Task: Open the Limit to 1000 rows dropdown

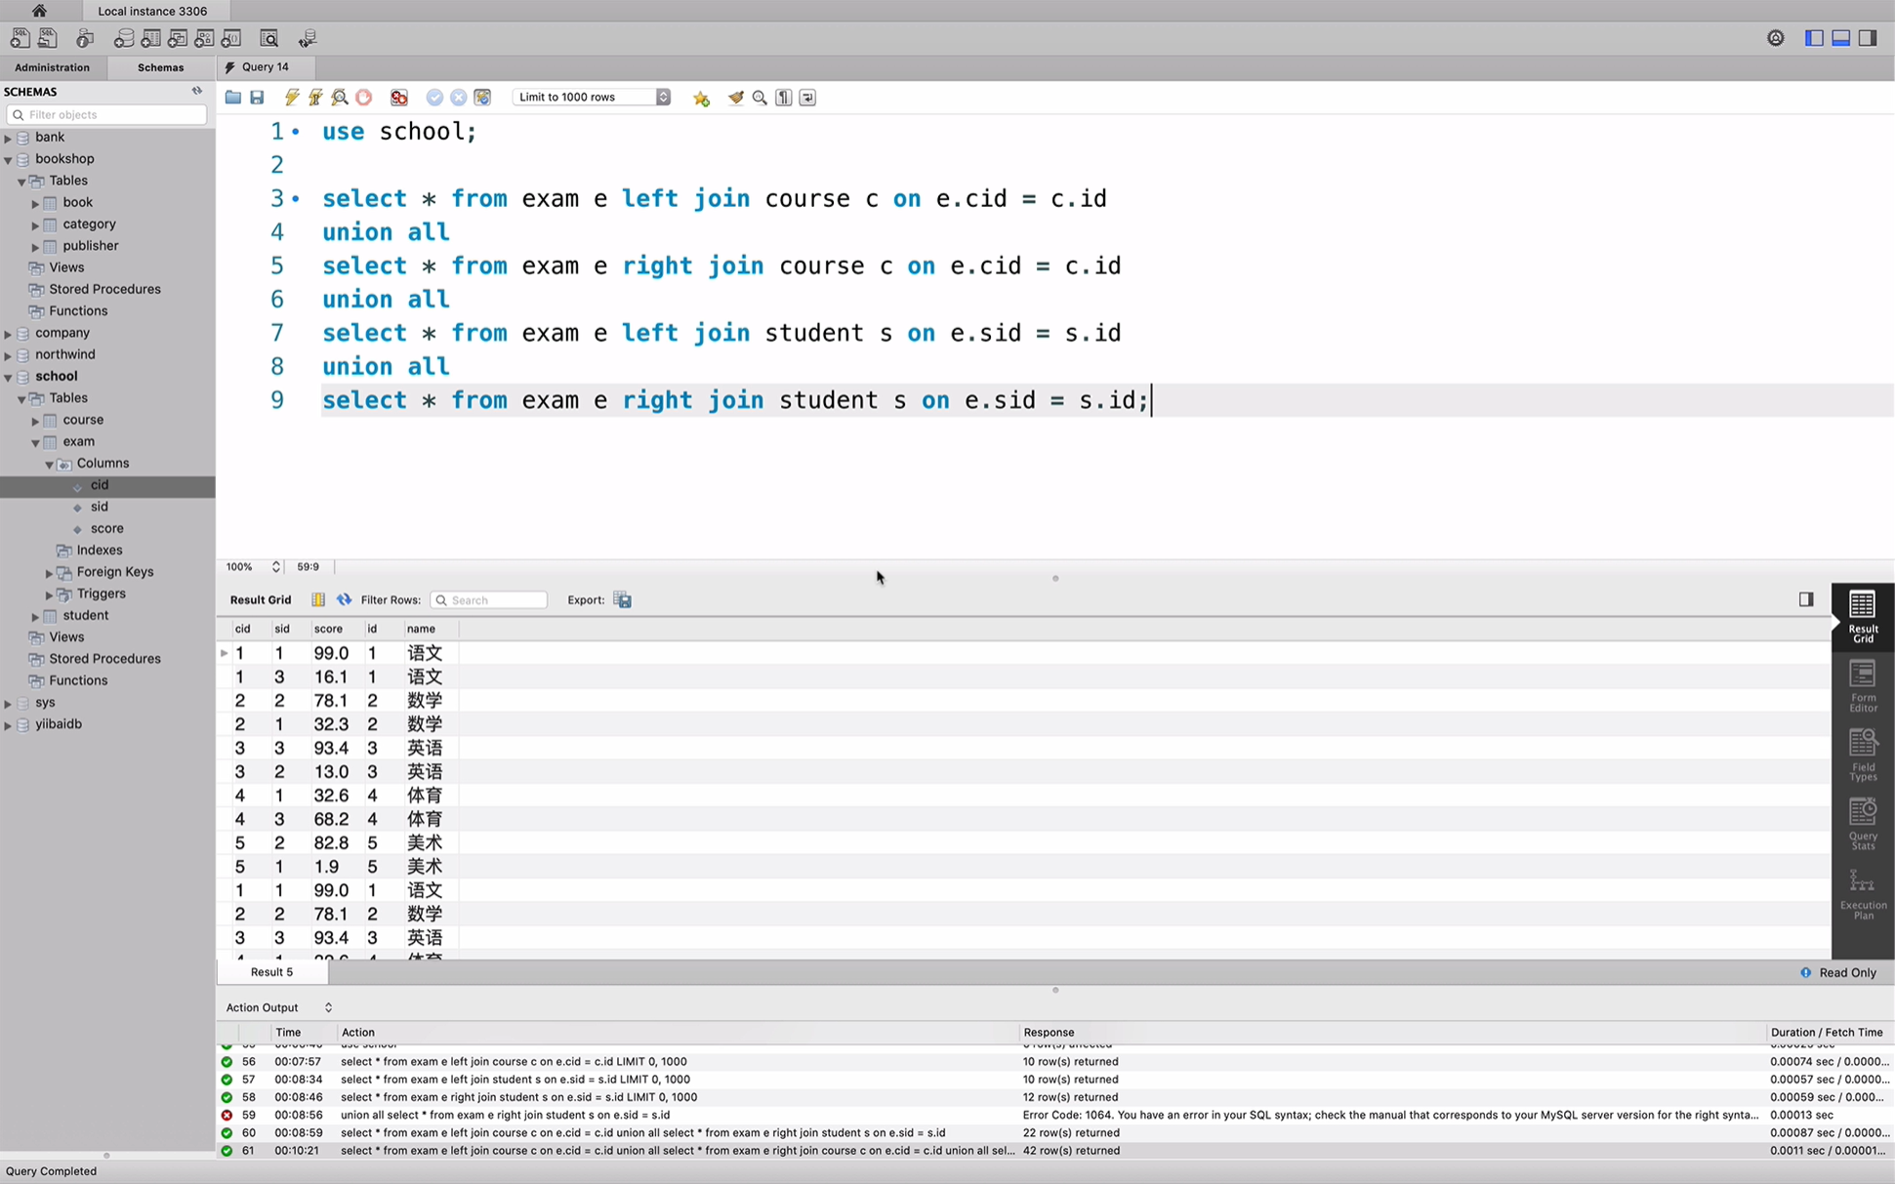Action: tap(592, 97)
